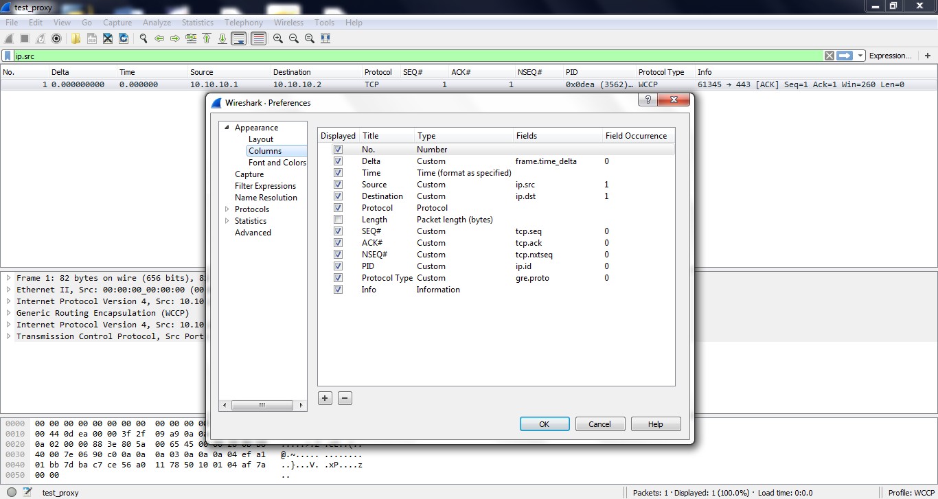Screen dimensions: 938x499
Task: Expand the Ethernet II details row
Action: click(x=8, y=290)
